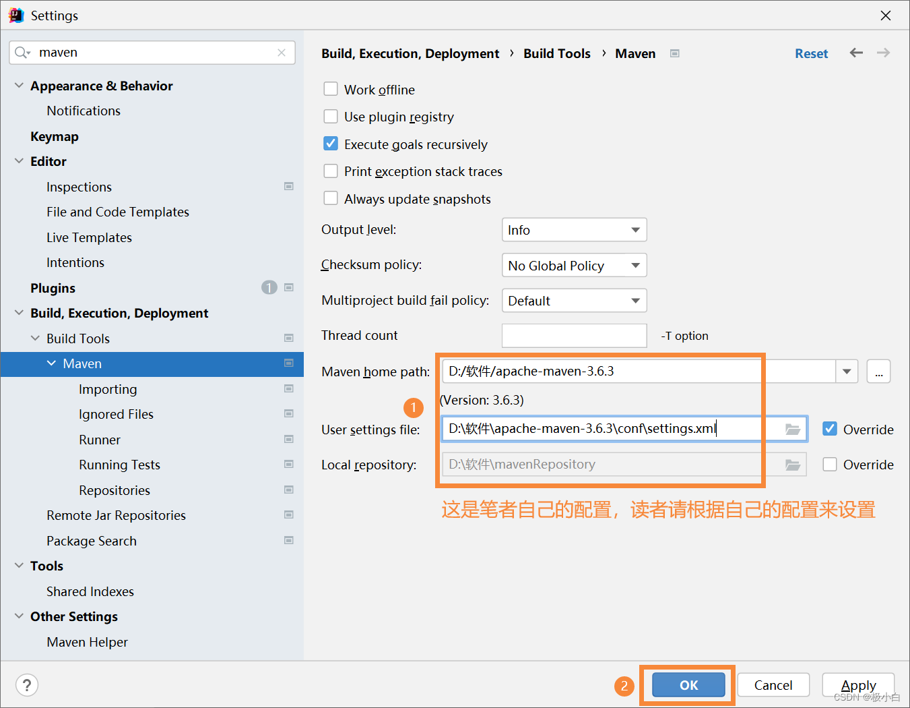Click project icon beside Runner
The image size is (910, 708).
point(289,439)
